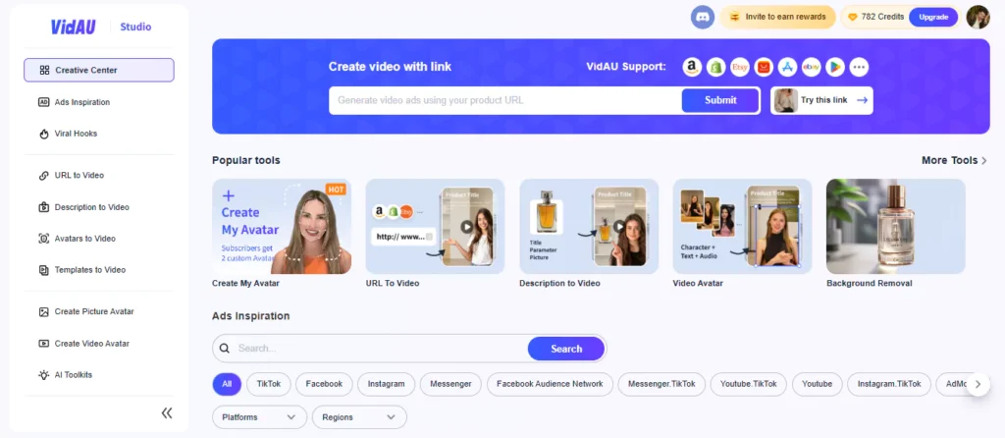Image resolution: width=1005 pixels, height=438 pixels.
Task: Select the TikTok filter chip
Action: [269, 384]
